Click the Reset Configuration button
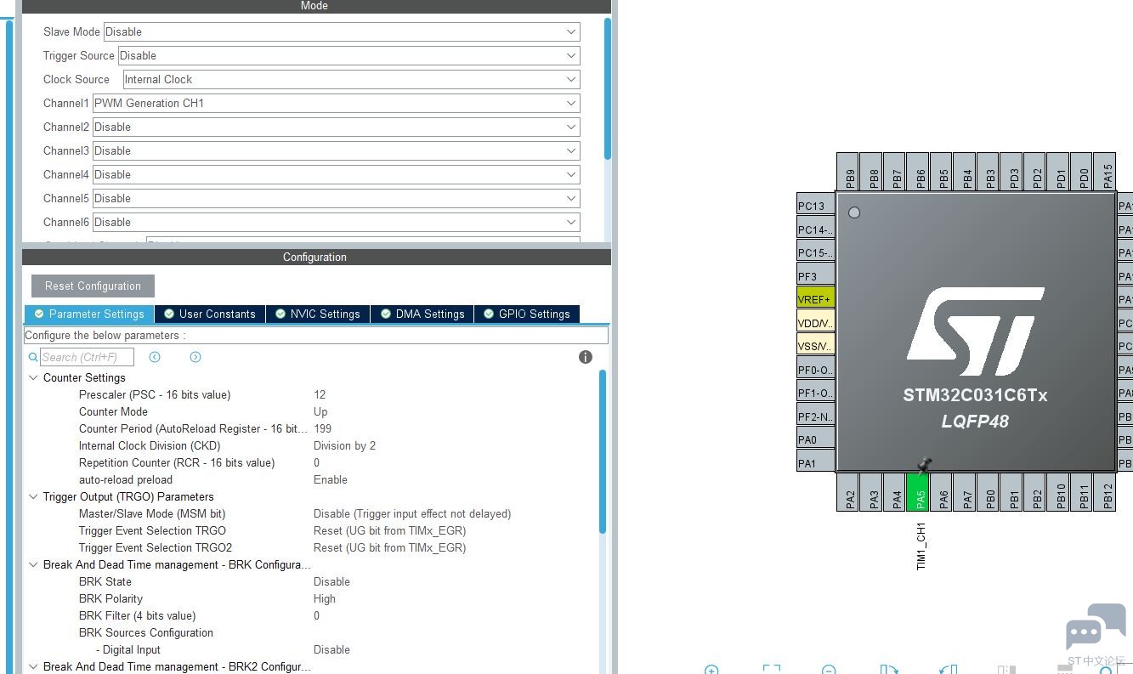This screenshot has width=1133, height=674. [93, 286]
